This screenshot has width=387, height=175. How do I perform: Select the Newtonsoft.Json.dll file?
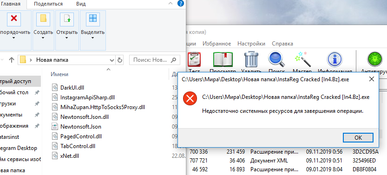[85, 117]
